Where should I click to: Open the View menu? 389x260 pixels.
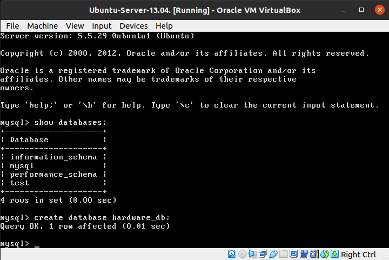pos(75,26)
